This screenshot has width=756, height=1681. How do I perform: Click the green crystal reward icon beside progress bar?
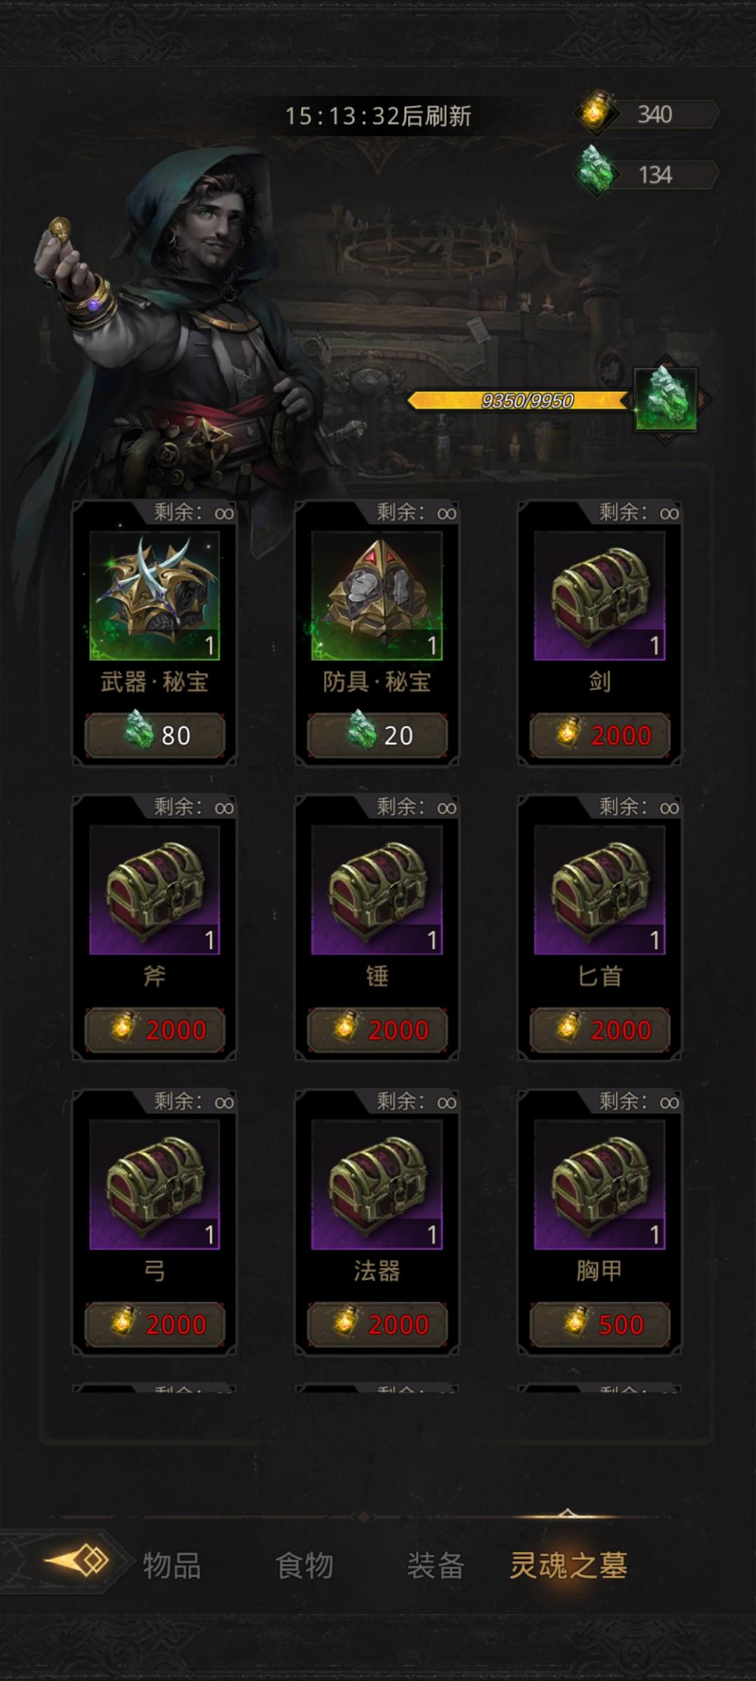pos(666,399)
